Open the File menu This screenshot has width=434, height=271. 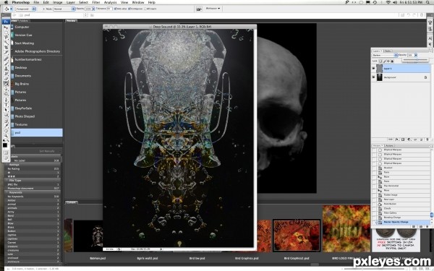click(36, 2)
